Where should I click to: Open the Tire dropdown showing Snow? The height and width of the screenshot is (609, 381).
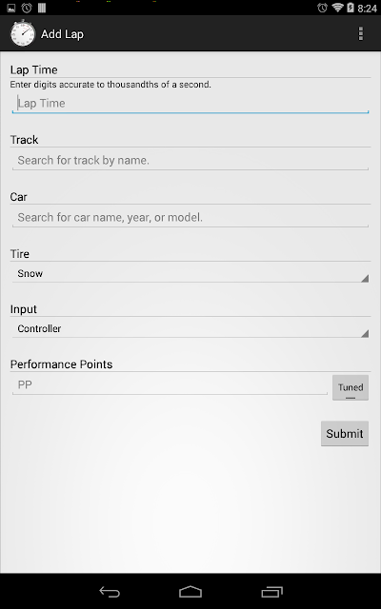pyautogui.click(x=190, y=273)
